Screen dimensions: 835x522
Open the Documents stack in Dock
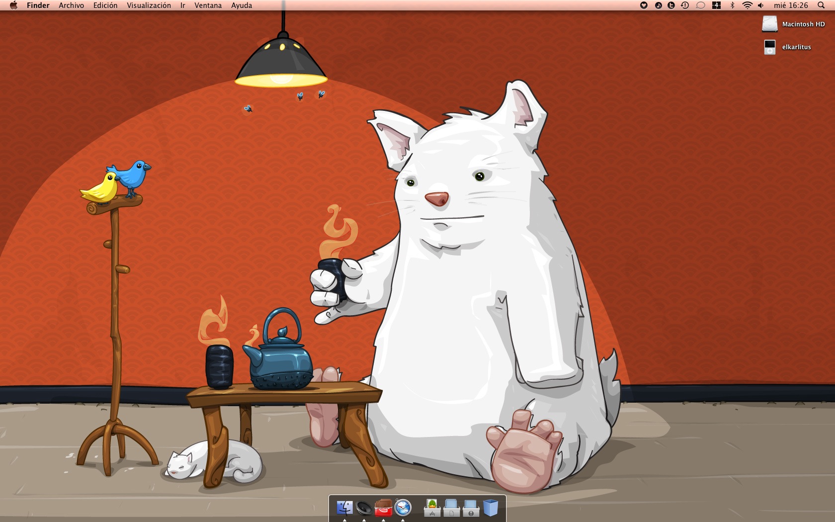(x=451, y=508)
